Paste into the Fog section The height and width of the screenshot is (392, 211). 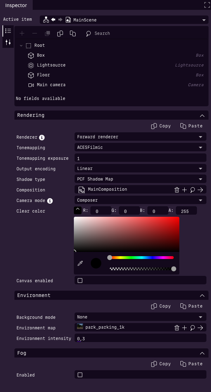click(191, 363)
